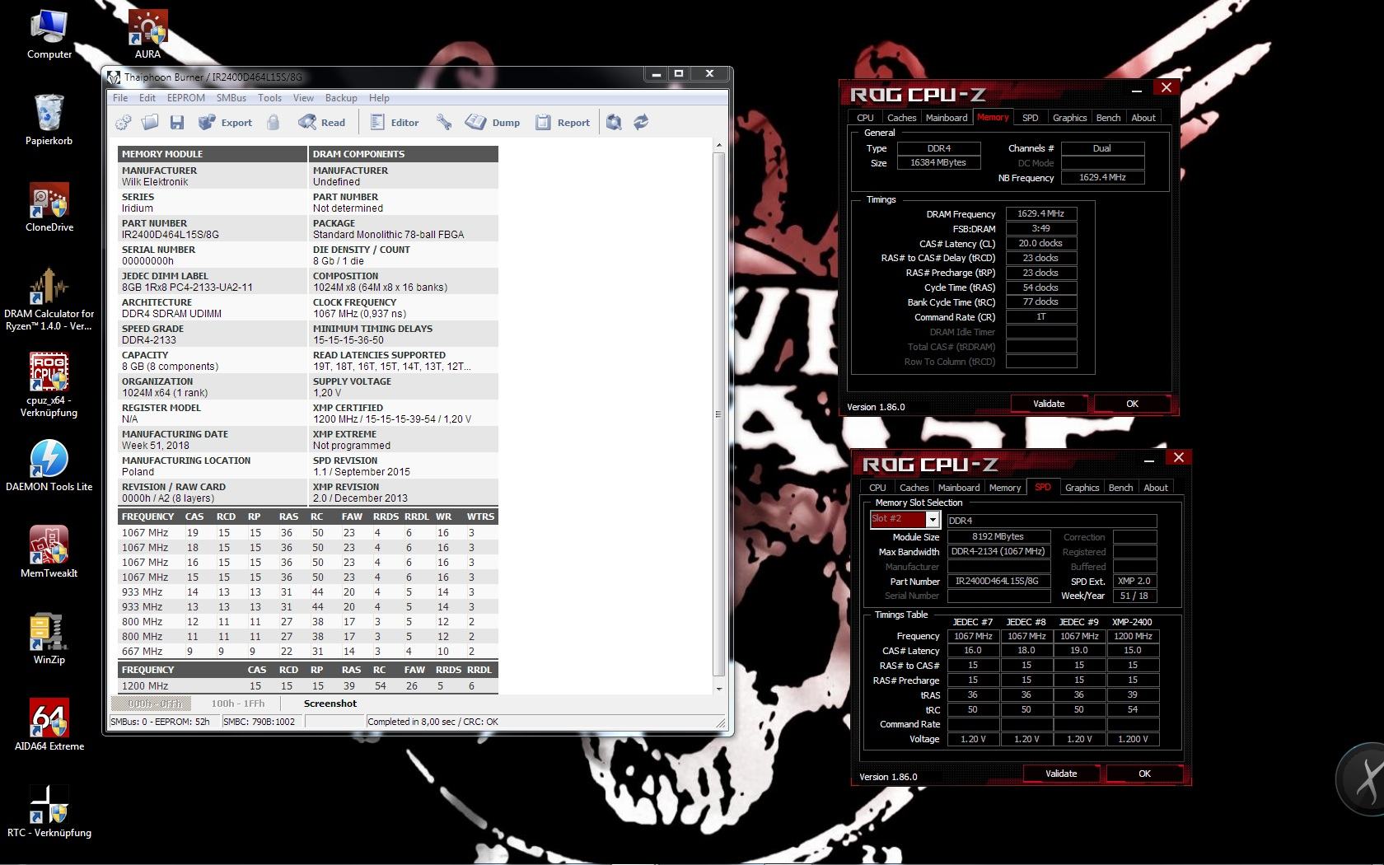Switch to the 100h - 1FFh tab
Viewport: 1384px width, 865px height.
[238, 704]
